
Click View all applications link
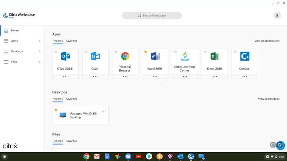tap(267, 41)
